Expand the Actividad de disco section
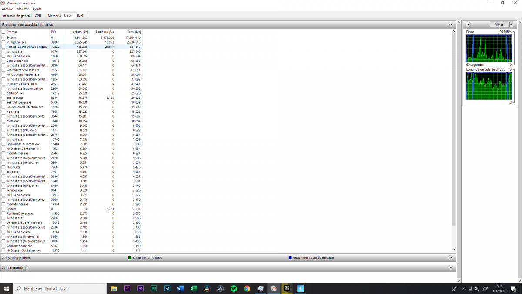This screenshot has width=522, height=294. pyautogui.click(x=451, y=257)
